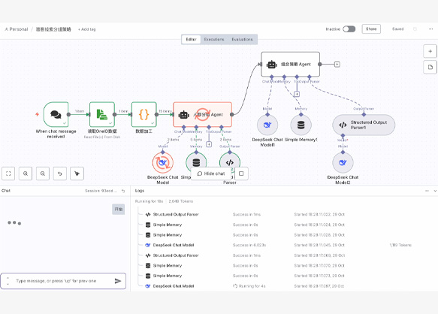Click the token count beside 'Running for 18s' in Logs
Image resolution: width=438 pixels, height=314 pixels.
click(181, 201)
